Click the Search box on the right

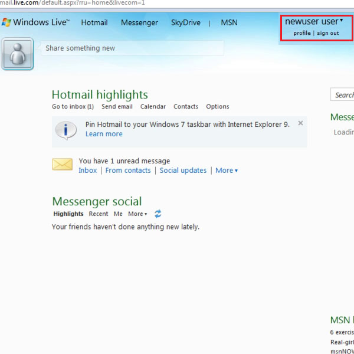pos(342,94)
